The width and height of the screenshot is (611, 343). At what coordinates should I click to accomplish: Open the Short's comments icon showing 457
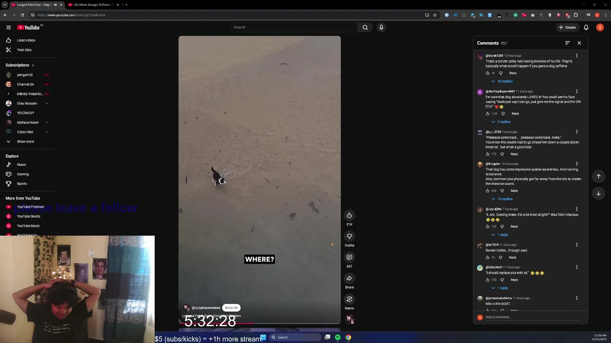point(349,257)
